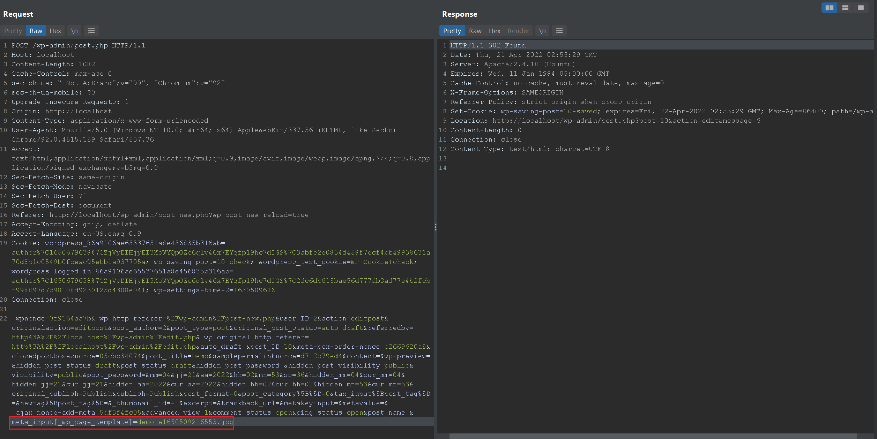
Task: Click the "HTTP/1.1 302 Found" status line
Action: point(488,45)
